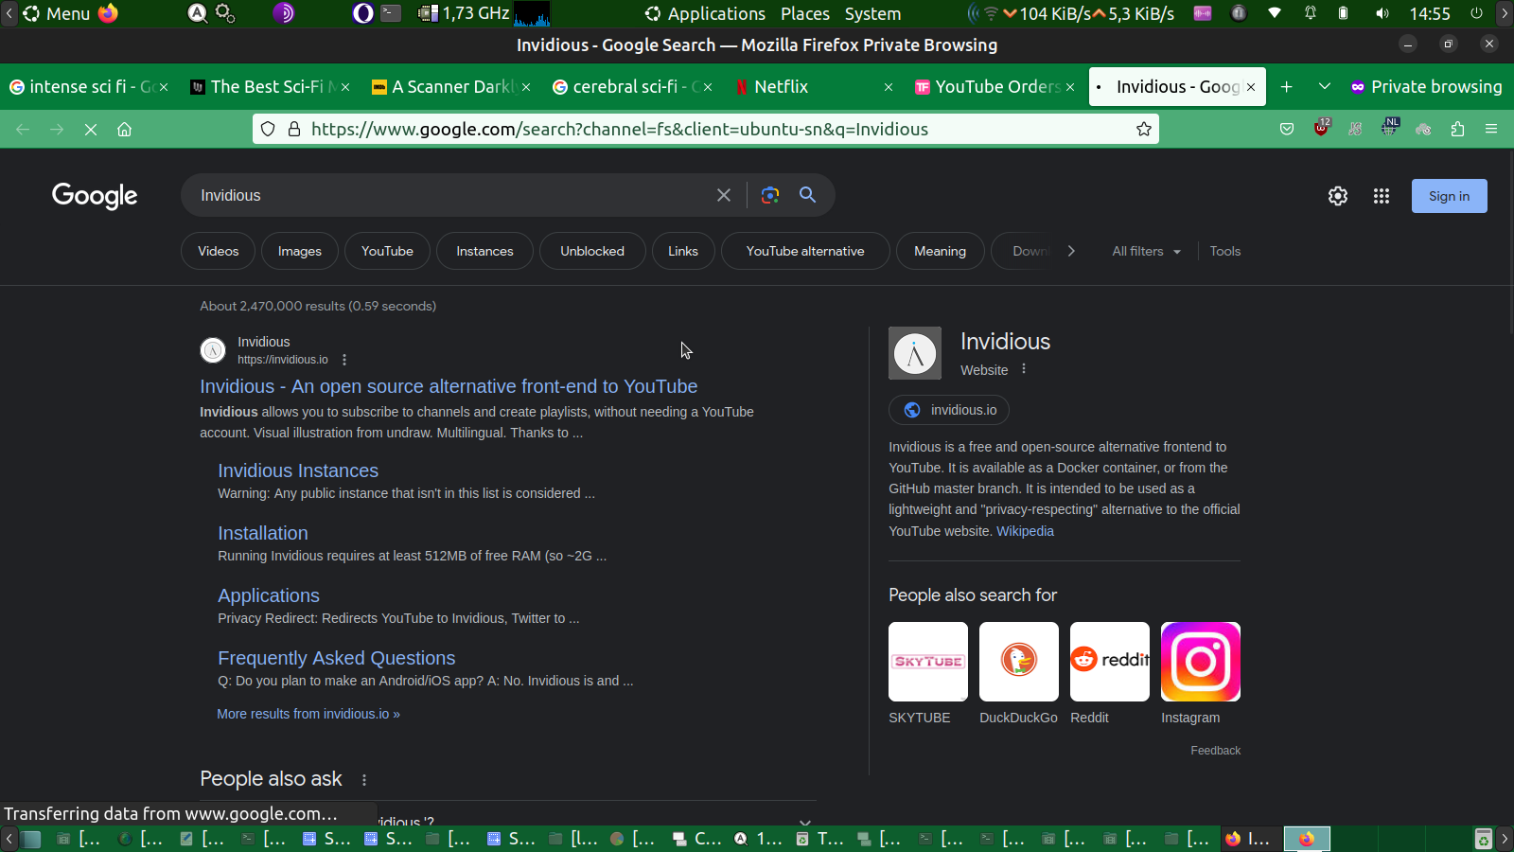Open the Wikipedia link in knowledge panel
The image size is (1514, 852).
click(x=1025, y=531)
